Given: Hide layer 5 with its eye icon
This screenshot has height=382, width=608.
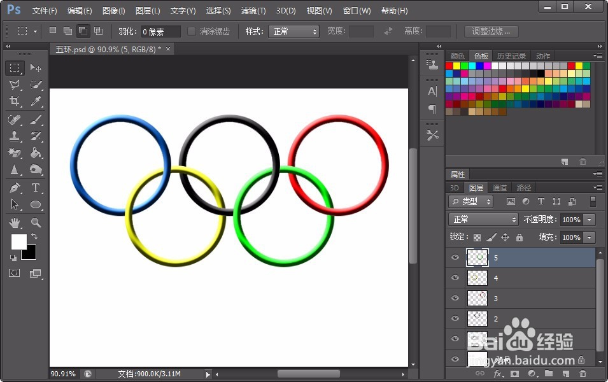Looking at the screenshot, I should click(455, 257).
